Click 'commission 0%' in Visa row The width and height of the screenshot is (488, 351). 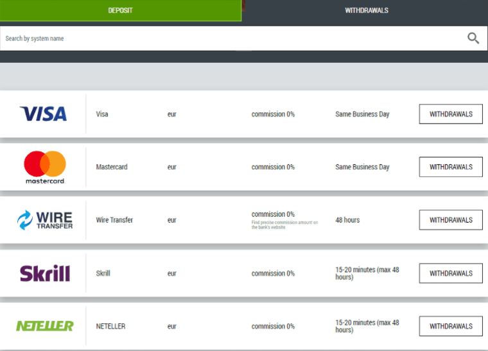[273, 114]
